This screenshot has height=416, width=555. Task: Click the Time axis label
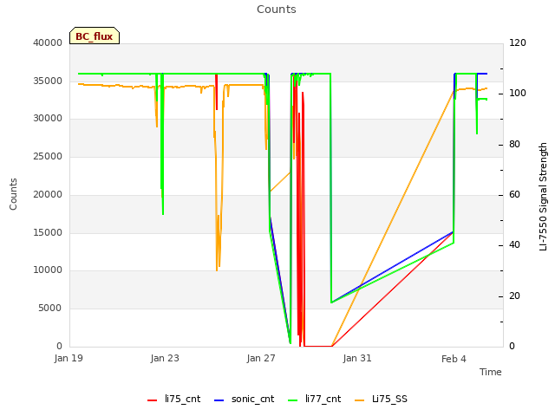pos(491,372)
